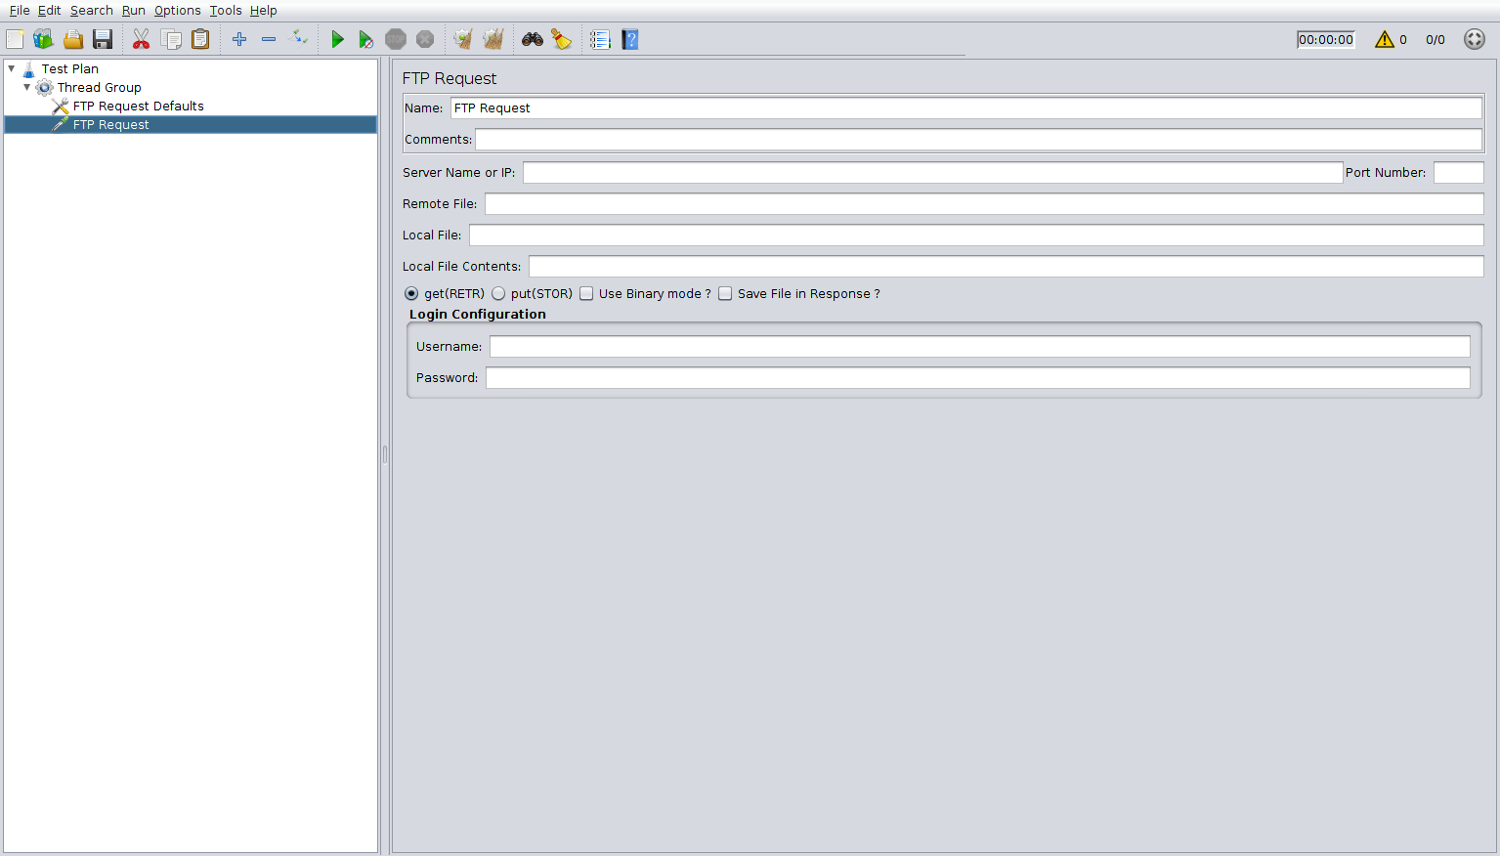Open the Options menu
The image size is (1500, 856).
click(x=177, y=10)
